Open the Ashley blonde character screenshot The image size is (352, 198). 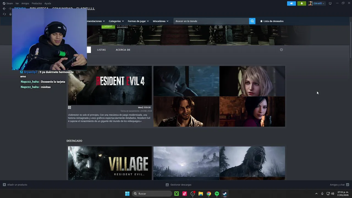point(252,81)
